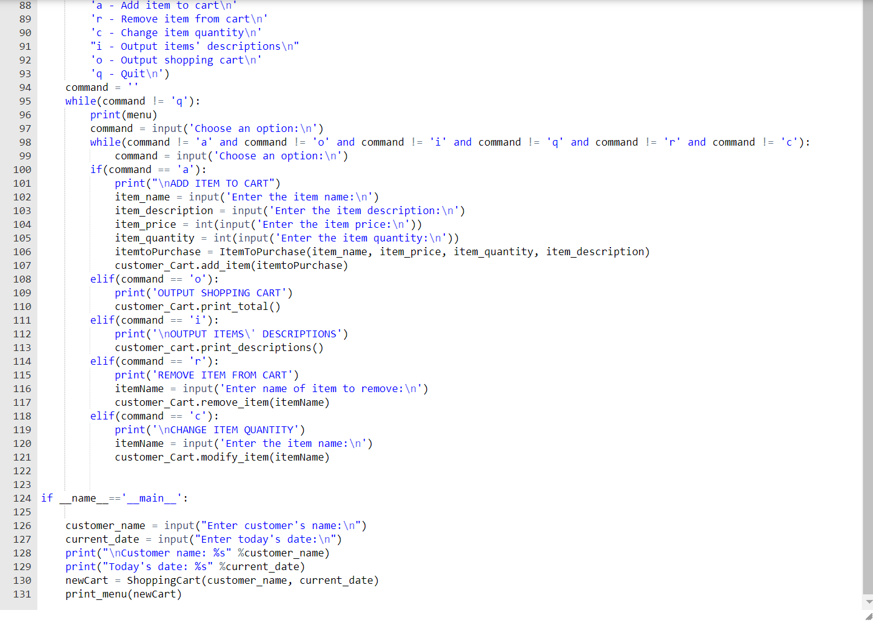873x623 pixels.
Task: Click line number 94 in the gutter
Action: point(24,87)
